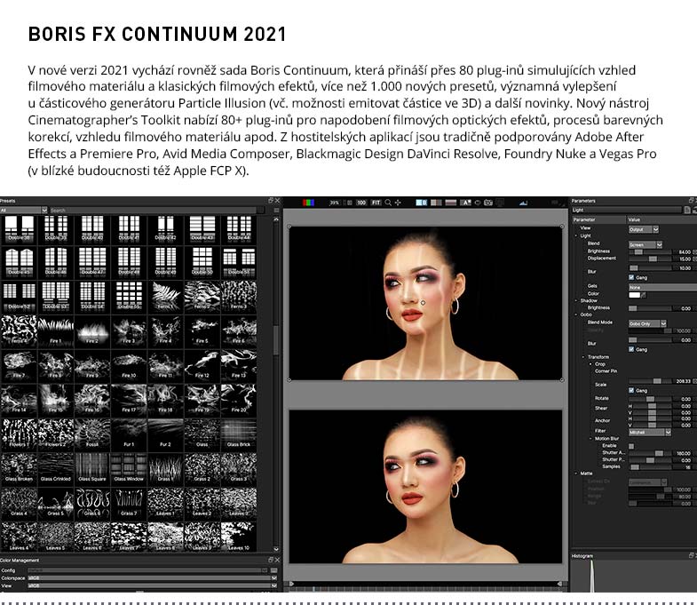Undock the Presets panel
This screenshot has height=605, width=697.
click(x=271, y=201)
